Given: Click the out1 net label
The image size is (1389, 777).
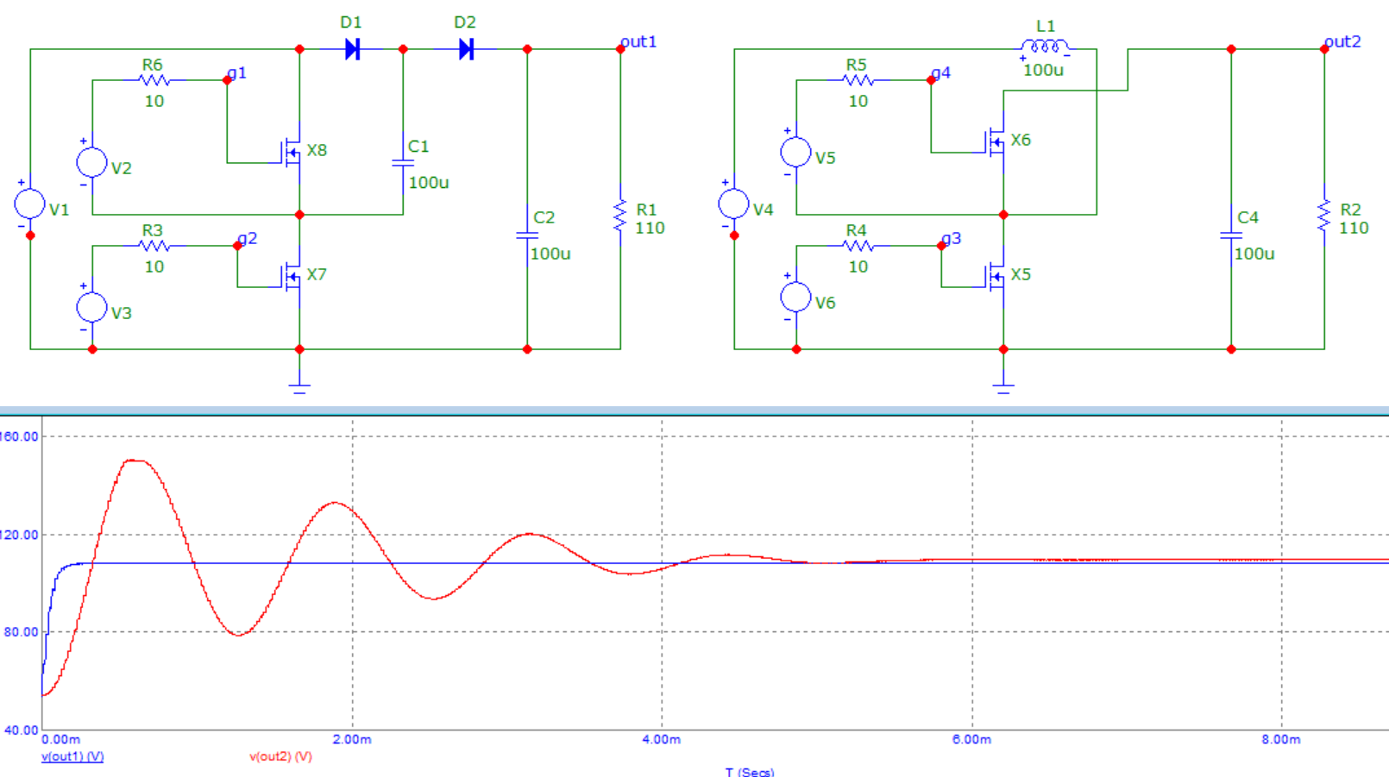Looking at the screenshot, I should (x=638, y=41).
